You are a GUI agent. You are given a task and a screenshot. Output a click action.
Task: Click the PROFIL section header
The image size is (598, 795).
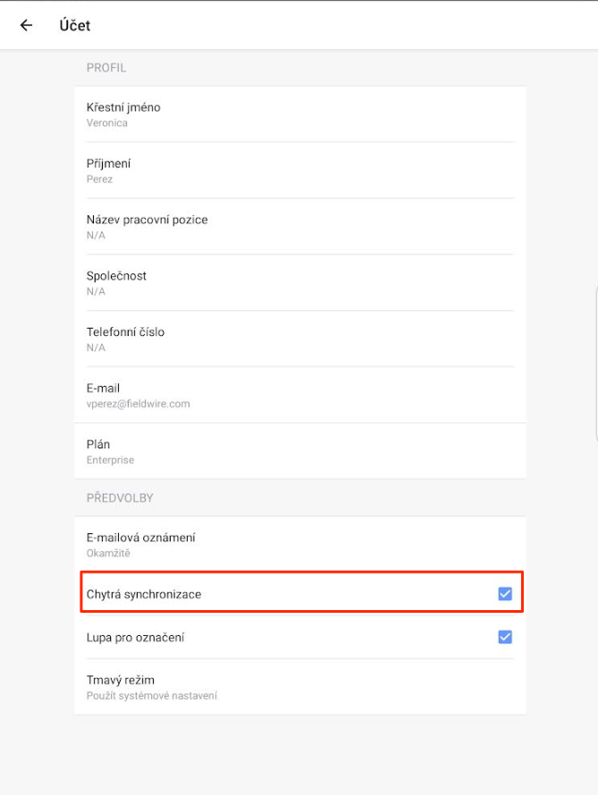pos(106,68)
